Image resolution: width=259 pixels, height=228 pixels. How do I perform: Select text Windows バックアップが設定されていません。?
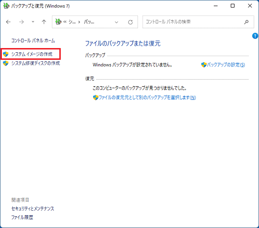coord(132,65)
